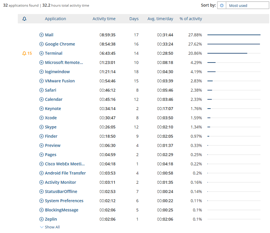270x233 pixels.
Task: Toggle sort direction button beside Most used
Action: pos(222,5)
